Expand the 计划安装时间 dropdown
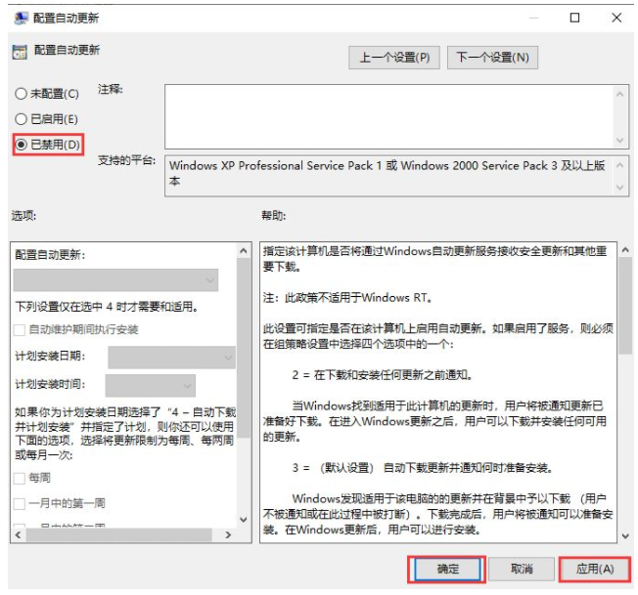 click(x=150, y=385)
